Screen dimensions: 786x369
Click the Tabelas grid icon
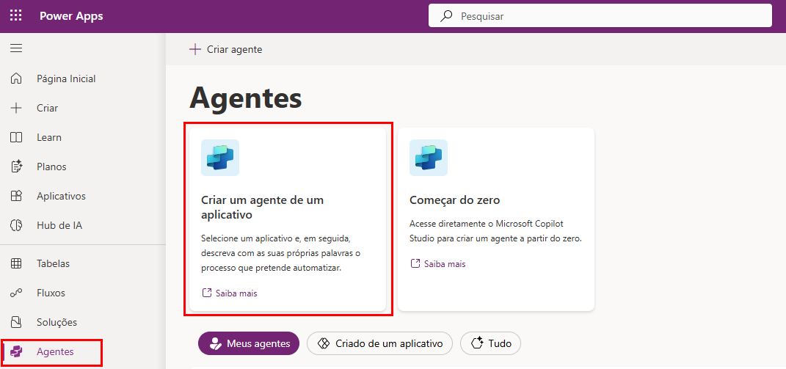click(16, 263)
